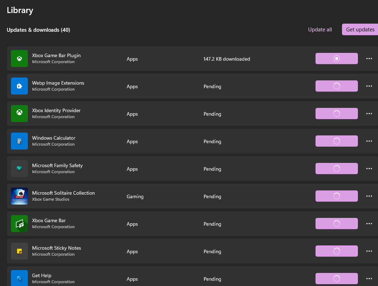The image size is (378, 286).
Task: Click the Webp Image Extensions pending button
Action: coord(337,86)
